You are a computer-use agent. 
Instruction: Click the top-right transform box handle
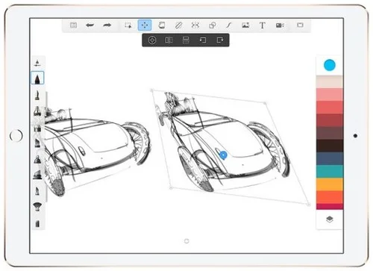(x=266, y=102)
